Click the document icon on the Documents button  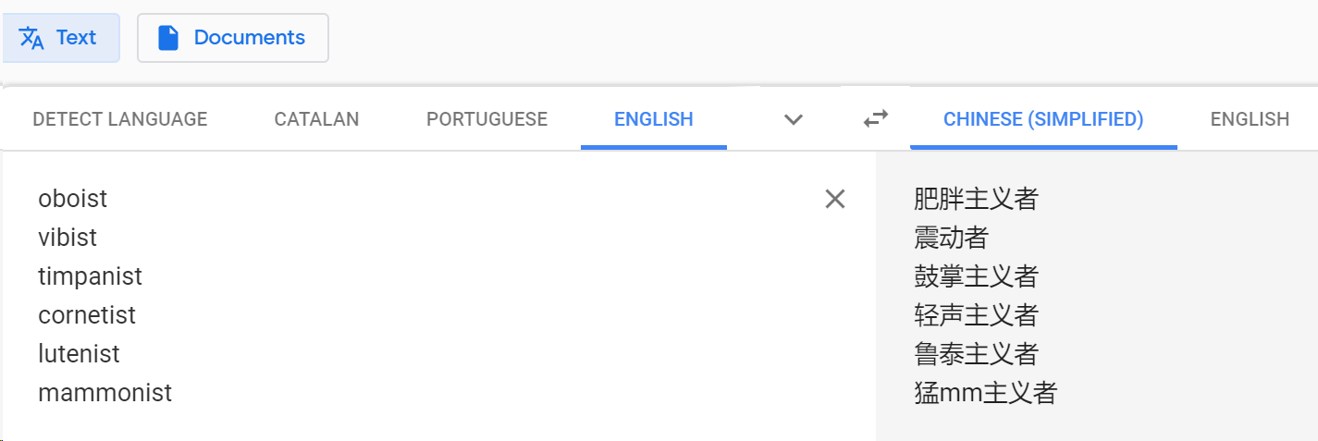[167, 38]
